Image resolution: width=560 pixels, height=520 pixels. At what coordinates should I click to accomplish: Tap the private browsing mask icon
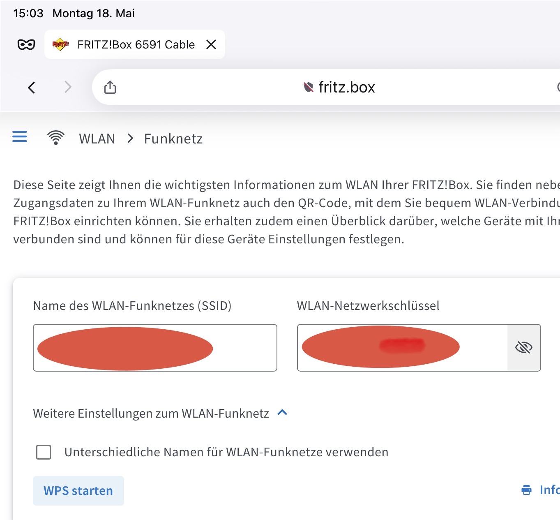pos(26,44)
